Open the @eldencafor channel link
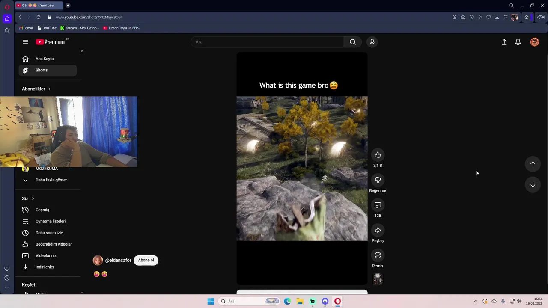Screen dimensions: 548x308 coord(118,260)
